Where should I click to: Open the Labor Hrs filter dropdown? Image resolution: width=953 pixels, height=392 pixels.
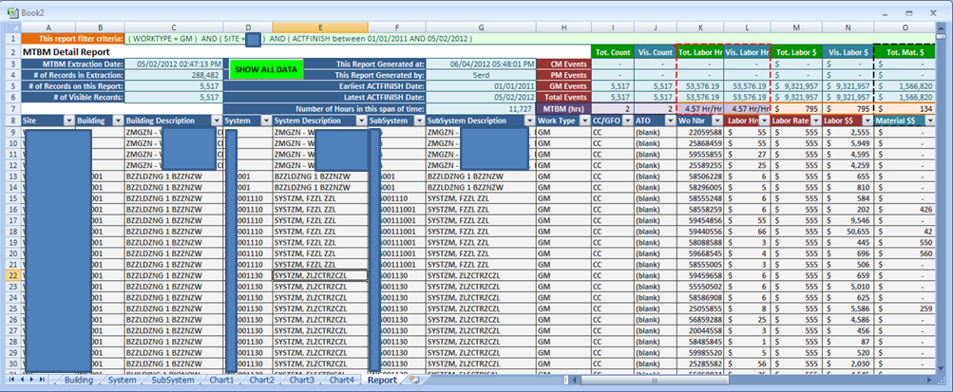764,121
